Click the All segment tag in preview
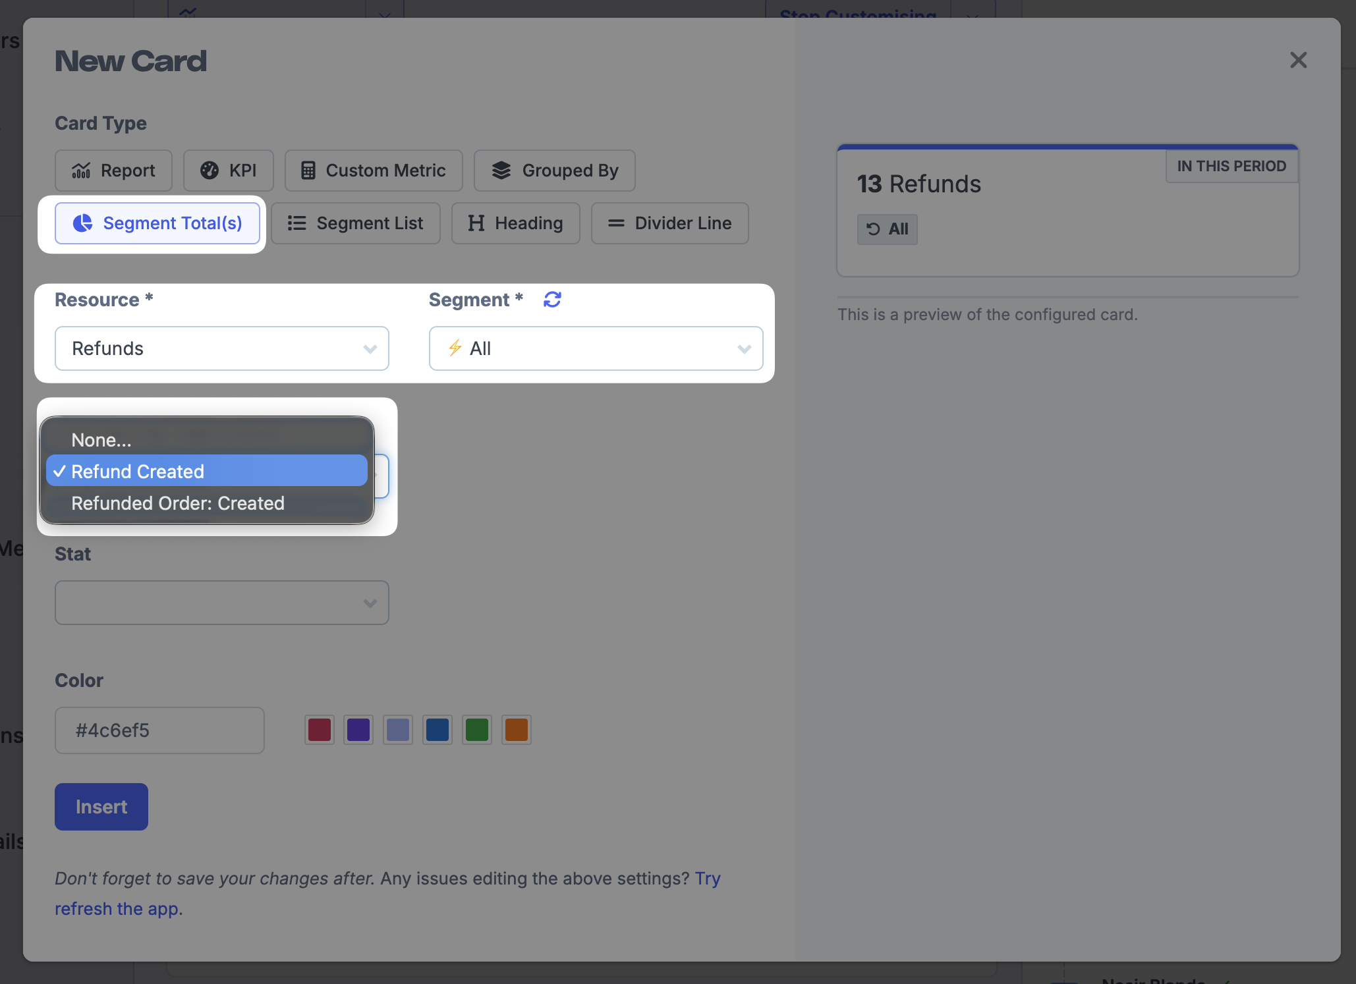The width and height of the screenshot is (1356, 984). coord(888,229)
